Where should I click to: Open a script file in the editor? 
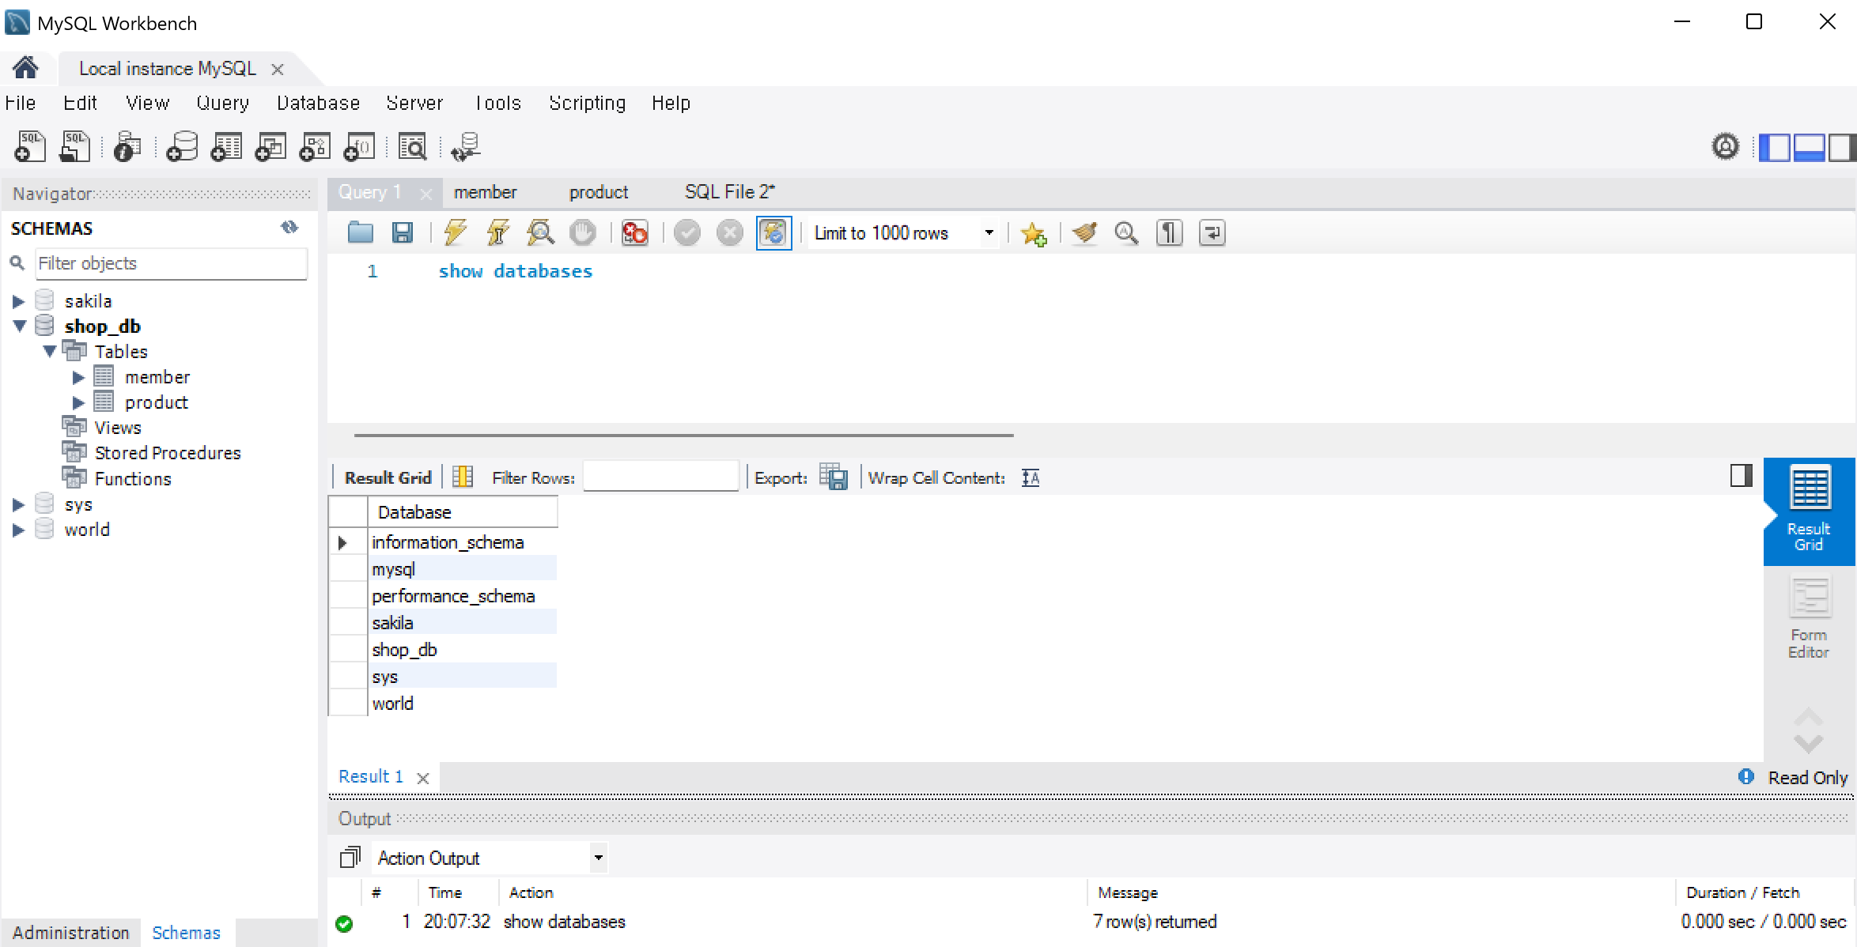[361, 232]
